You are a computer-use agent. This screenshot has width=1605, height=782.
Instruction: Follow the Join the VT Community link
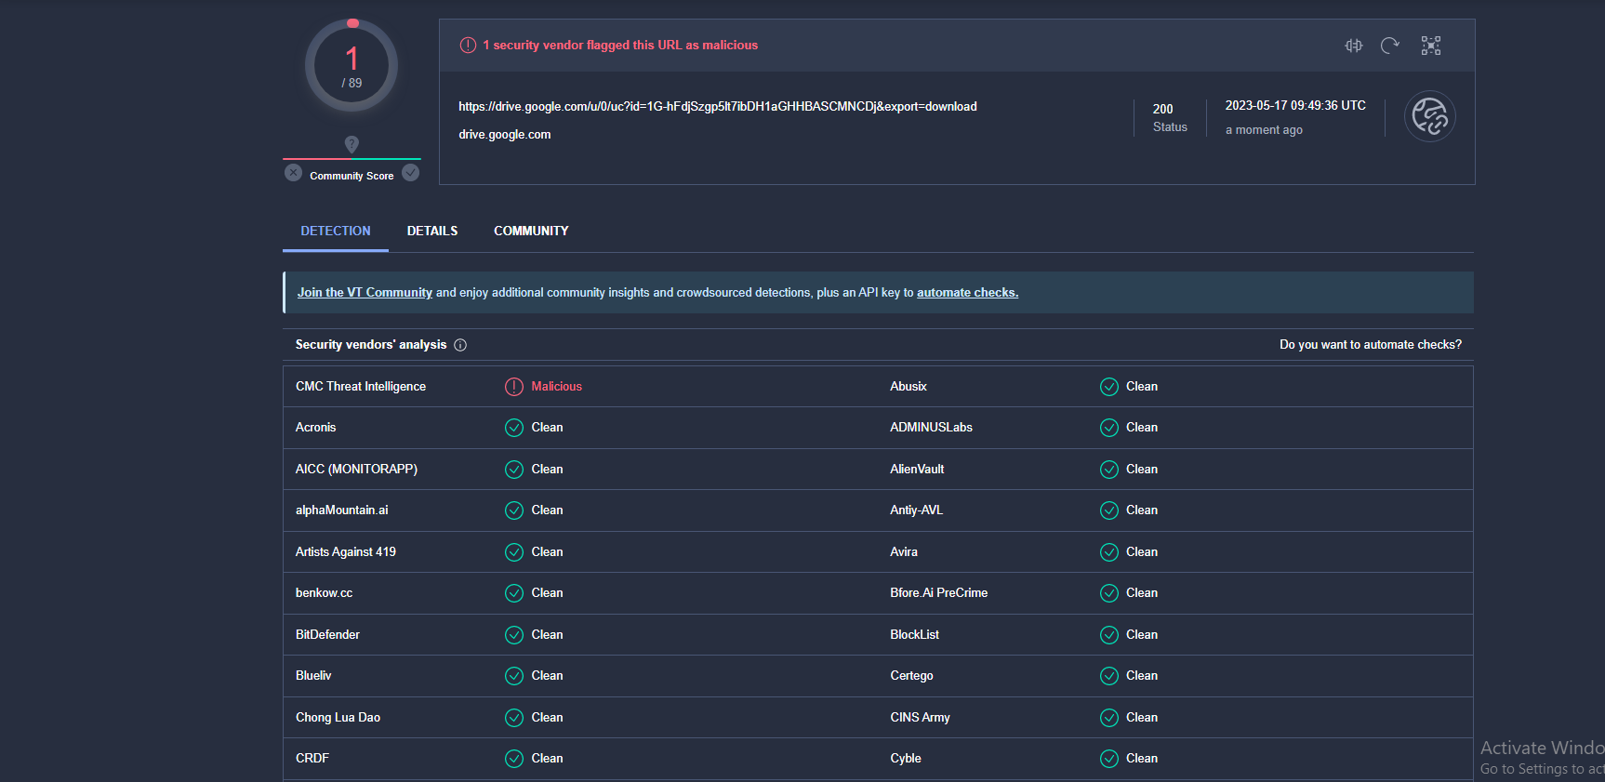pyautogui.click(x=365, y=292)
